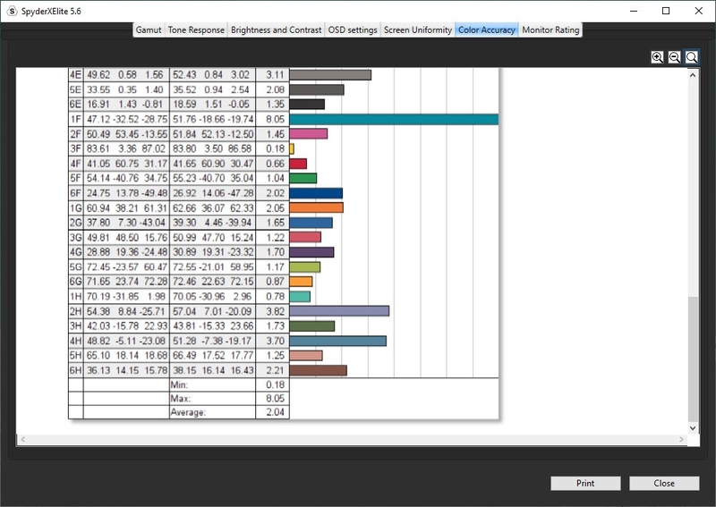Click the yellow 3F color bar
The height and width of the screenshot is (507, 716).
292,148
